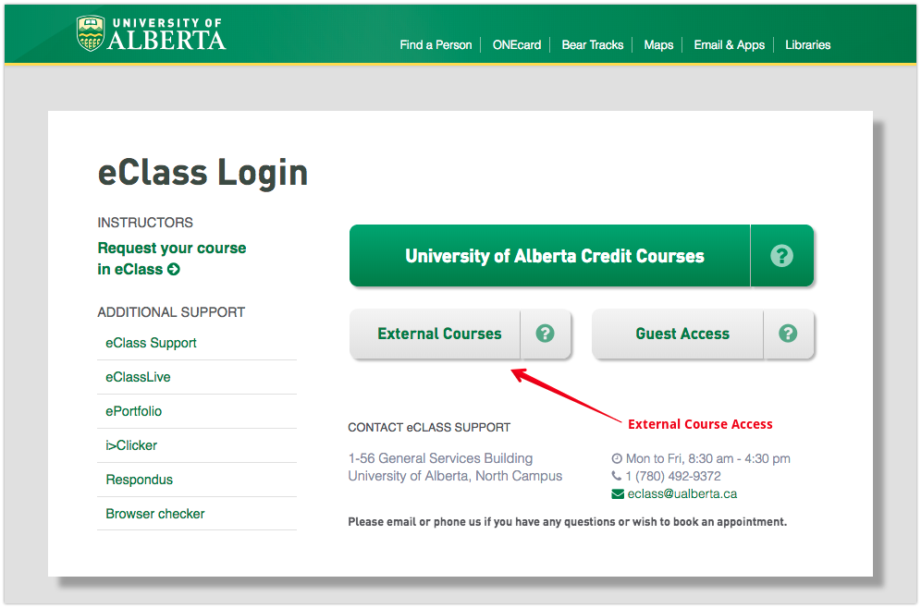This screenshot has height=608, width=921.
Task: Click the 'CONTACT eCLASS SUPPORT' heading
Action: tap(429, 427)
